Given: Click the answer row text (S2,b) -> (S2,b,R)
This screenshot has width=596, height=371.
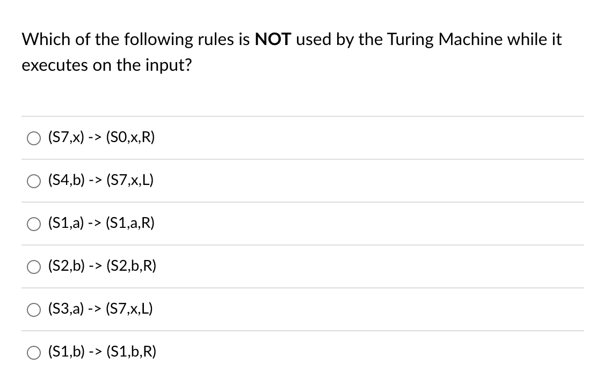Looking at the screenshot, I should coord(101,266).
